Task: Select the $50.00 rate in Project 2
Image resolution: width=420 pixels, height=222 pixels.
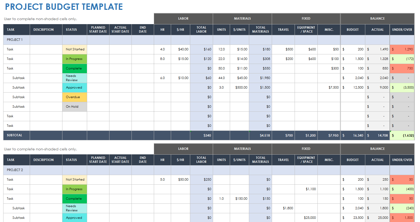Action: pos(180,180)
